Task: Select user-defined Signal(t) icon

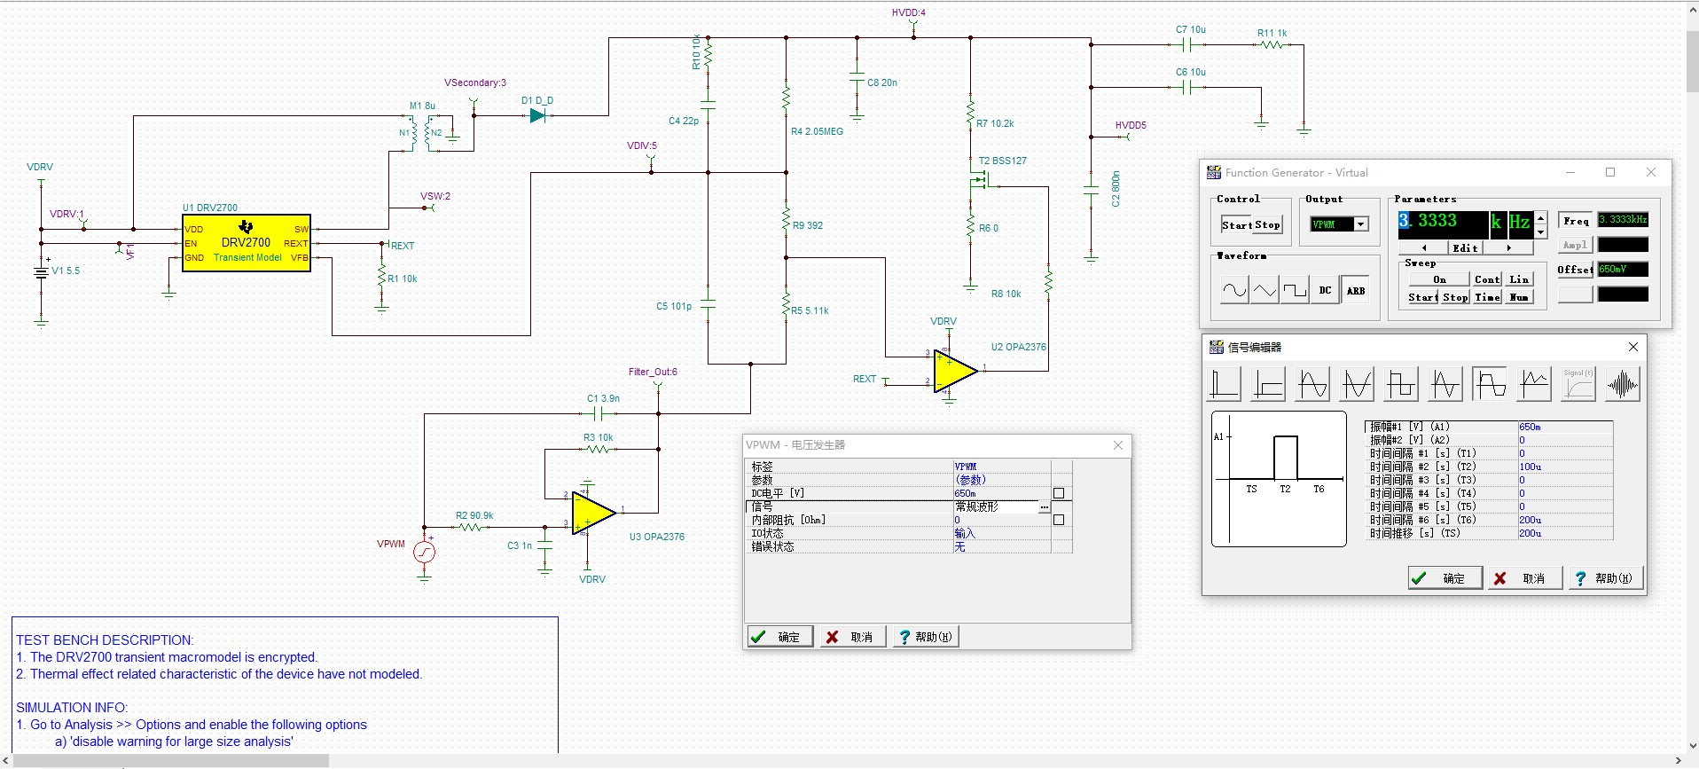Action: point(1578,384)
